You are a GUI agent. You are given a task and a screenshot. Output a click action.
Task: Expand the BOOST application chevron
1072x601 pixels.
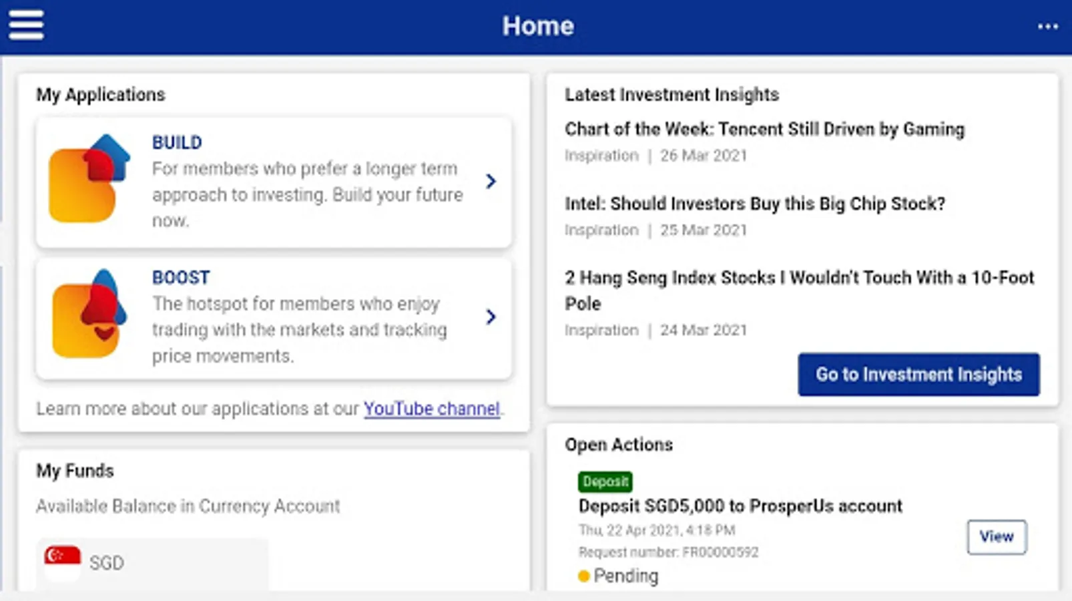pyautogui.click(x=491, y=317)
